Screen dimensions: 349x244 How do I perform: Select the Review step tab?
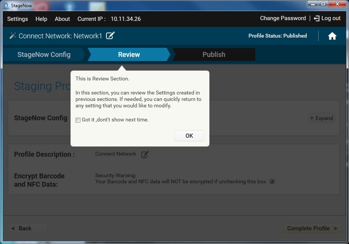[x=129, y=55]
